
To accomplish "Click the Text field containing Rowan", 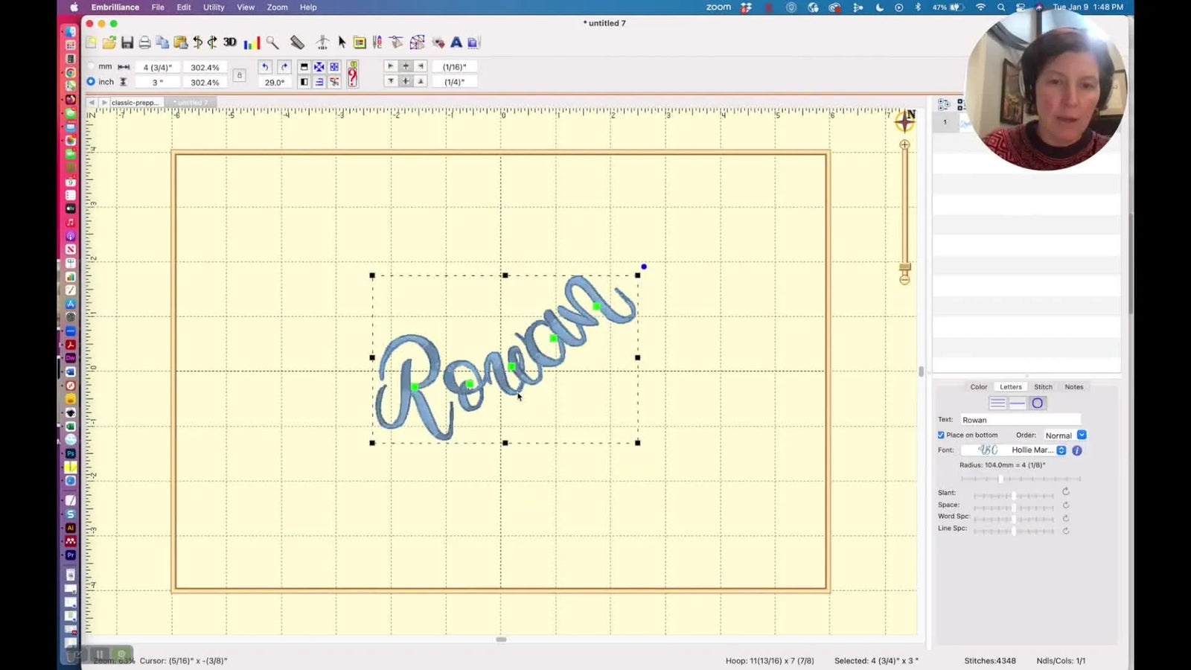I will pos(1020,419).
